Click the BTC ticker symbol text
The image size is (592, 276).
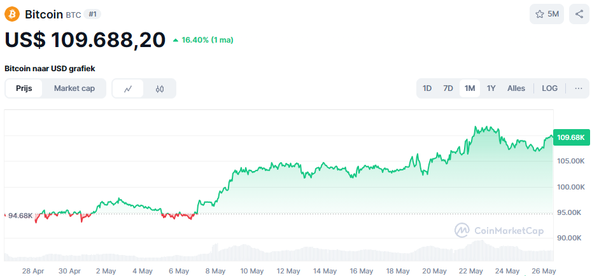tap(73, 15)
